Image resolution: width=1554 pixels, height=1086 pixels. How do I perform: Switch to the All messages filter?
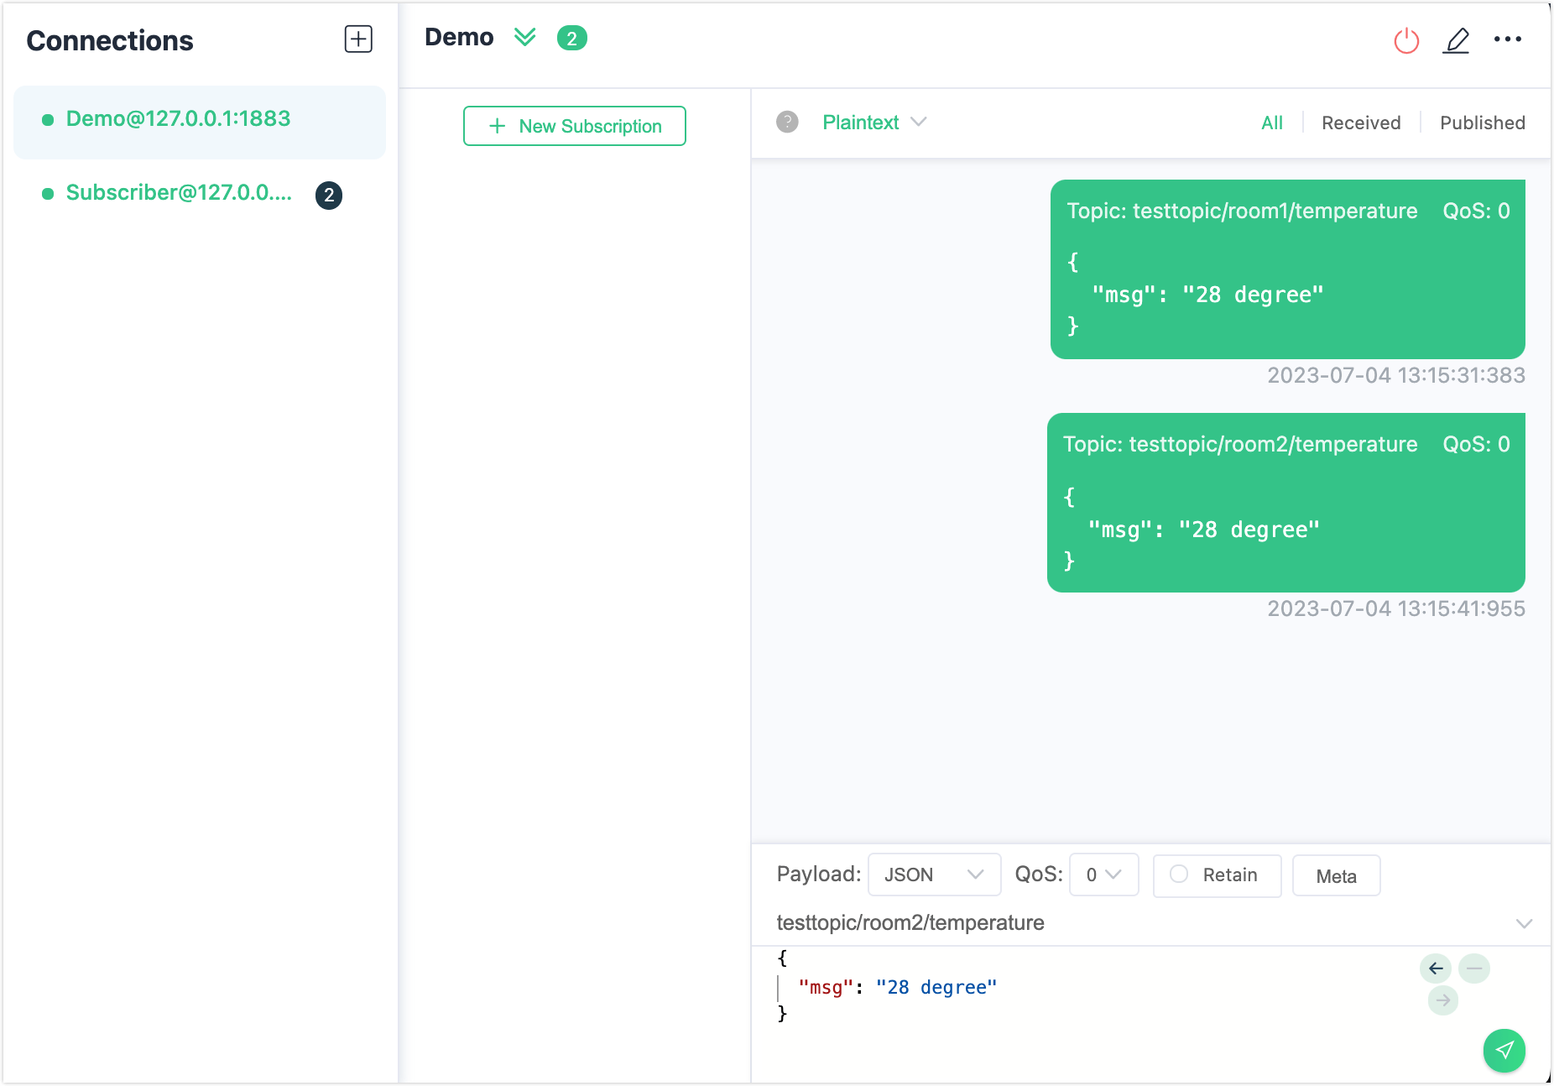point(1271,123)
